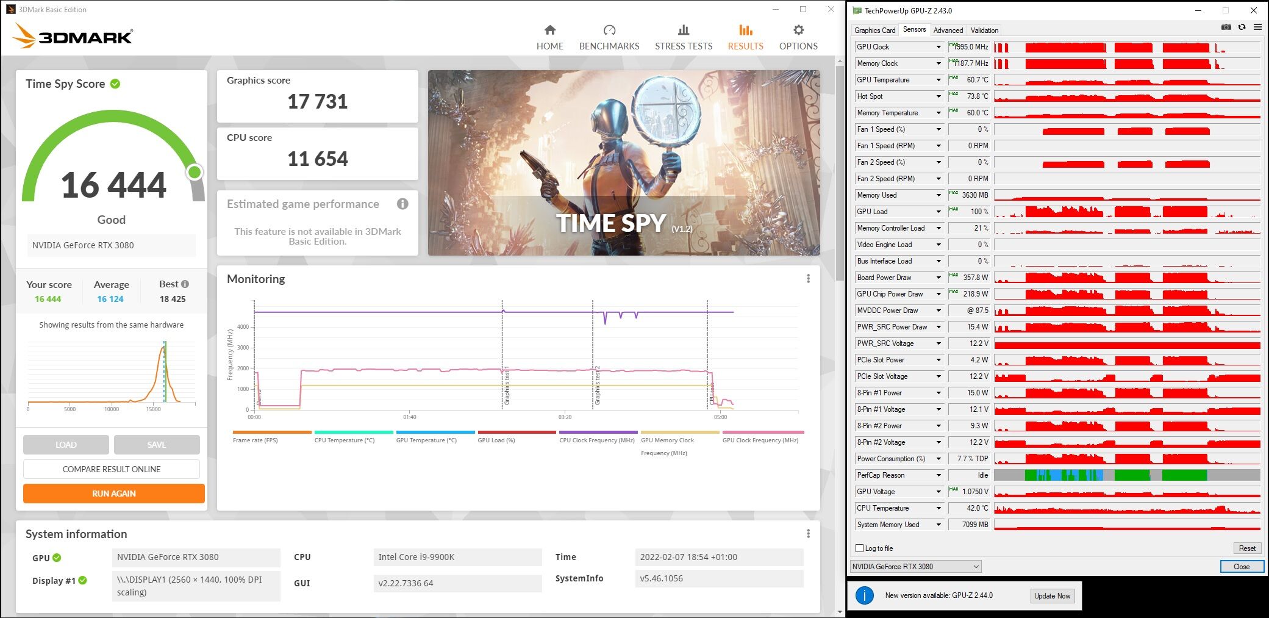Open GPU Clock sensor dropdown
This screenshot has width=1269, height=618.
(938, 47)
